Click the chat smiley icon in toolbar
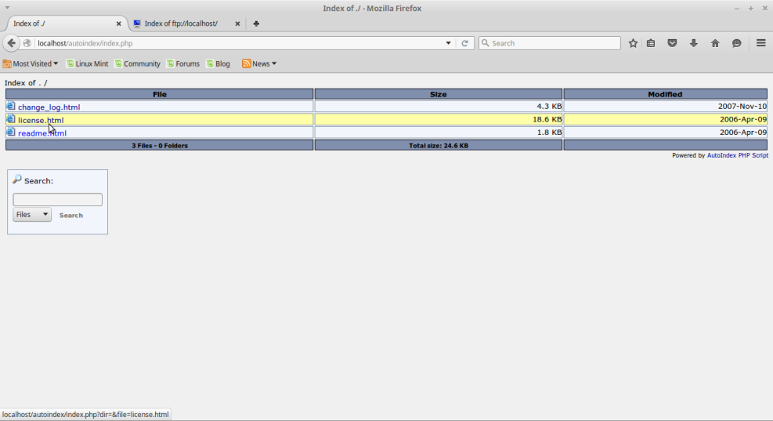 pos(737,43)
